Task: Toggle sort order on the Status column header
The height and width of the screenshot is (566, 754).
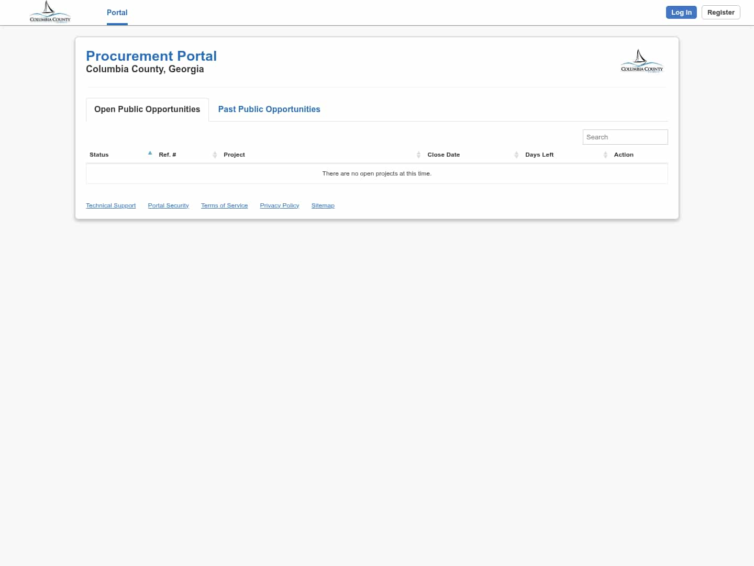Action: point(99,155)
